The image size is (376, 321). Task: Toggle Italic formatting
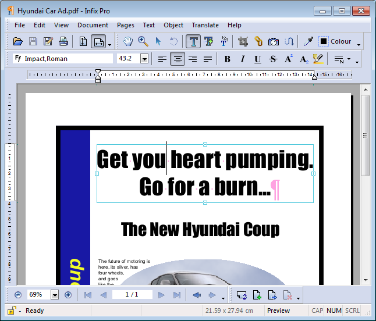pos(242,59)
